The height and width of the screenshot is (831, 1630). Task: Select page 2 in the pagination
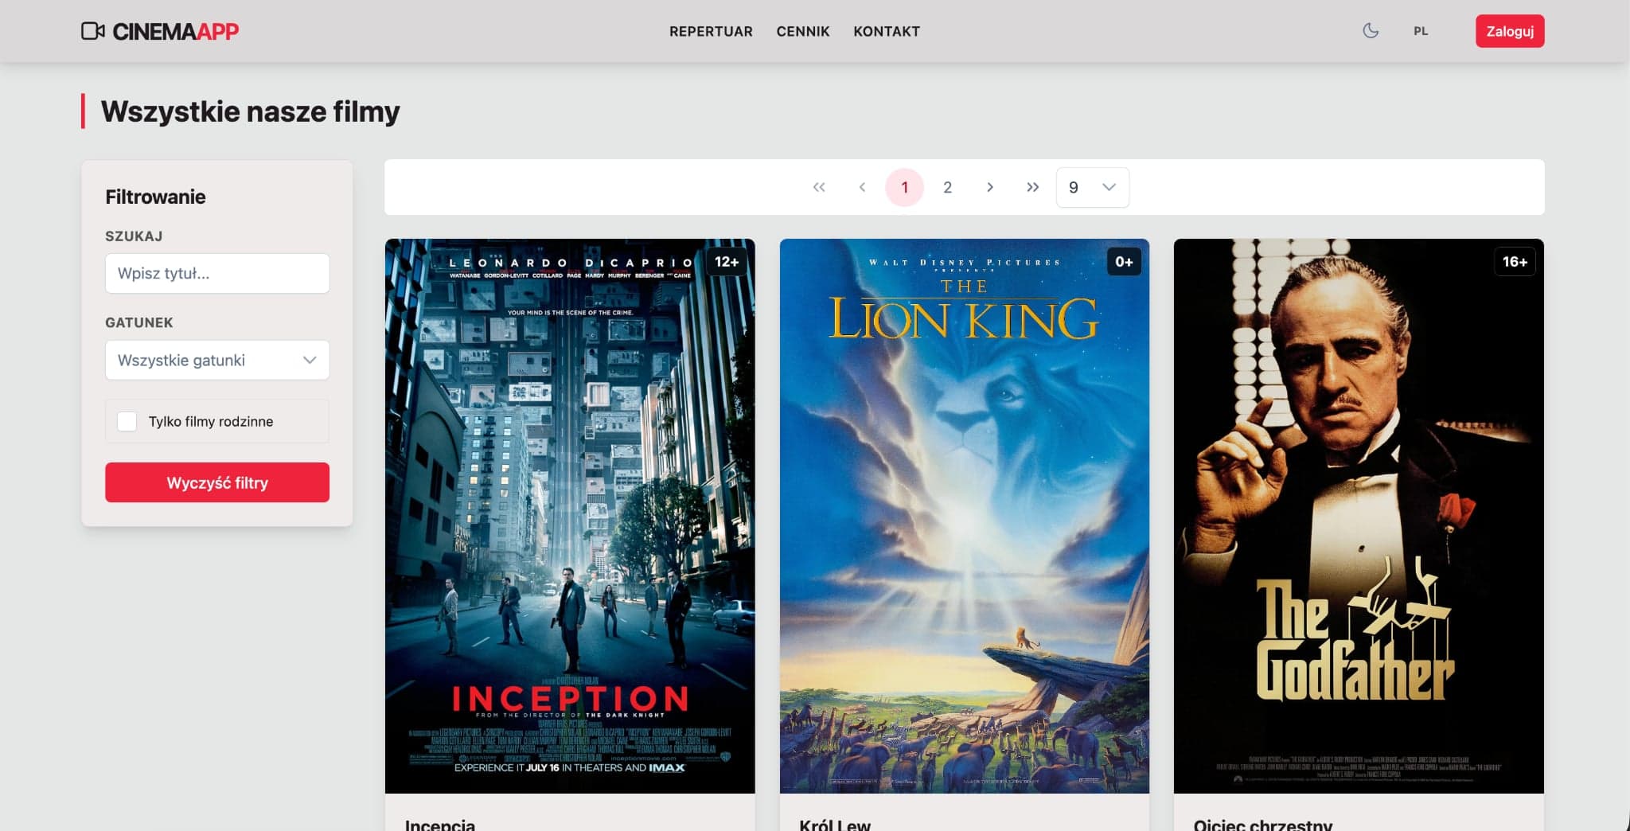(x=947, y=187)
